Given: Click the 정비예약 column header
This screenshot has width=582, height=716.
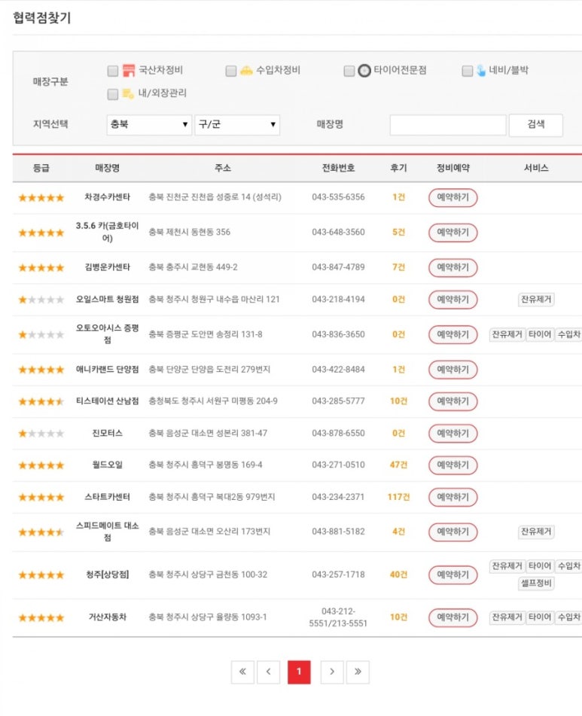Looking at the screenshot, I should (x=452, y=168).
